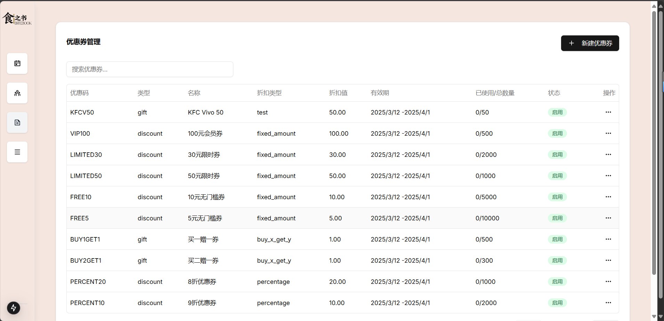Click the 食之书 BITEBOOK logo

(x=16, y=18)
